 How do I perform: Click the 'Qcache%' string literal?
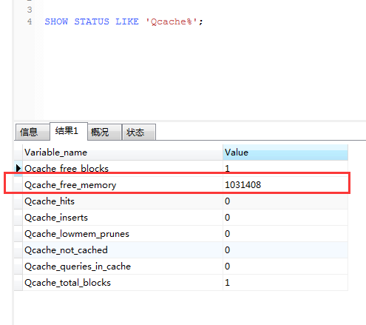click(172, 21)
